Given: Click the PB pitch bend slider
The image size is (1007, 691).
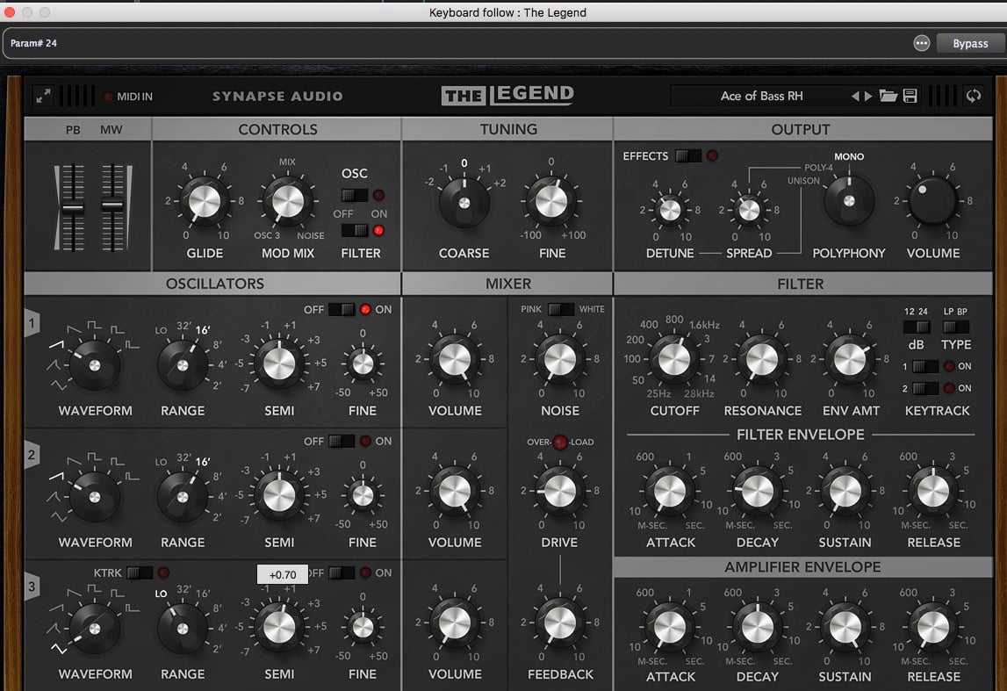Looking at the screenshot, I should 73,207.
